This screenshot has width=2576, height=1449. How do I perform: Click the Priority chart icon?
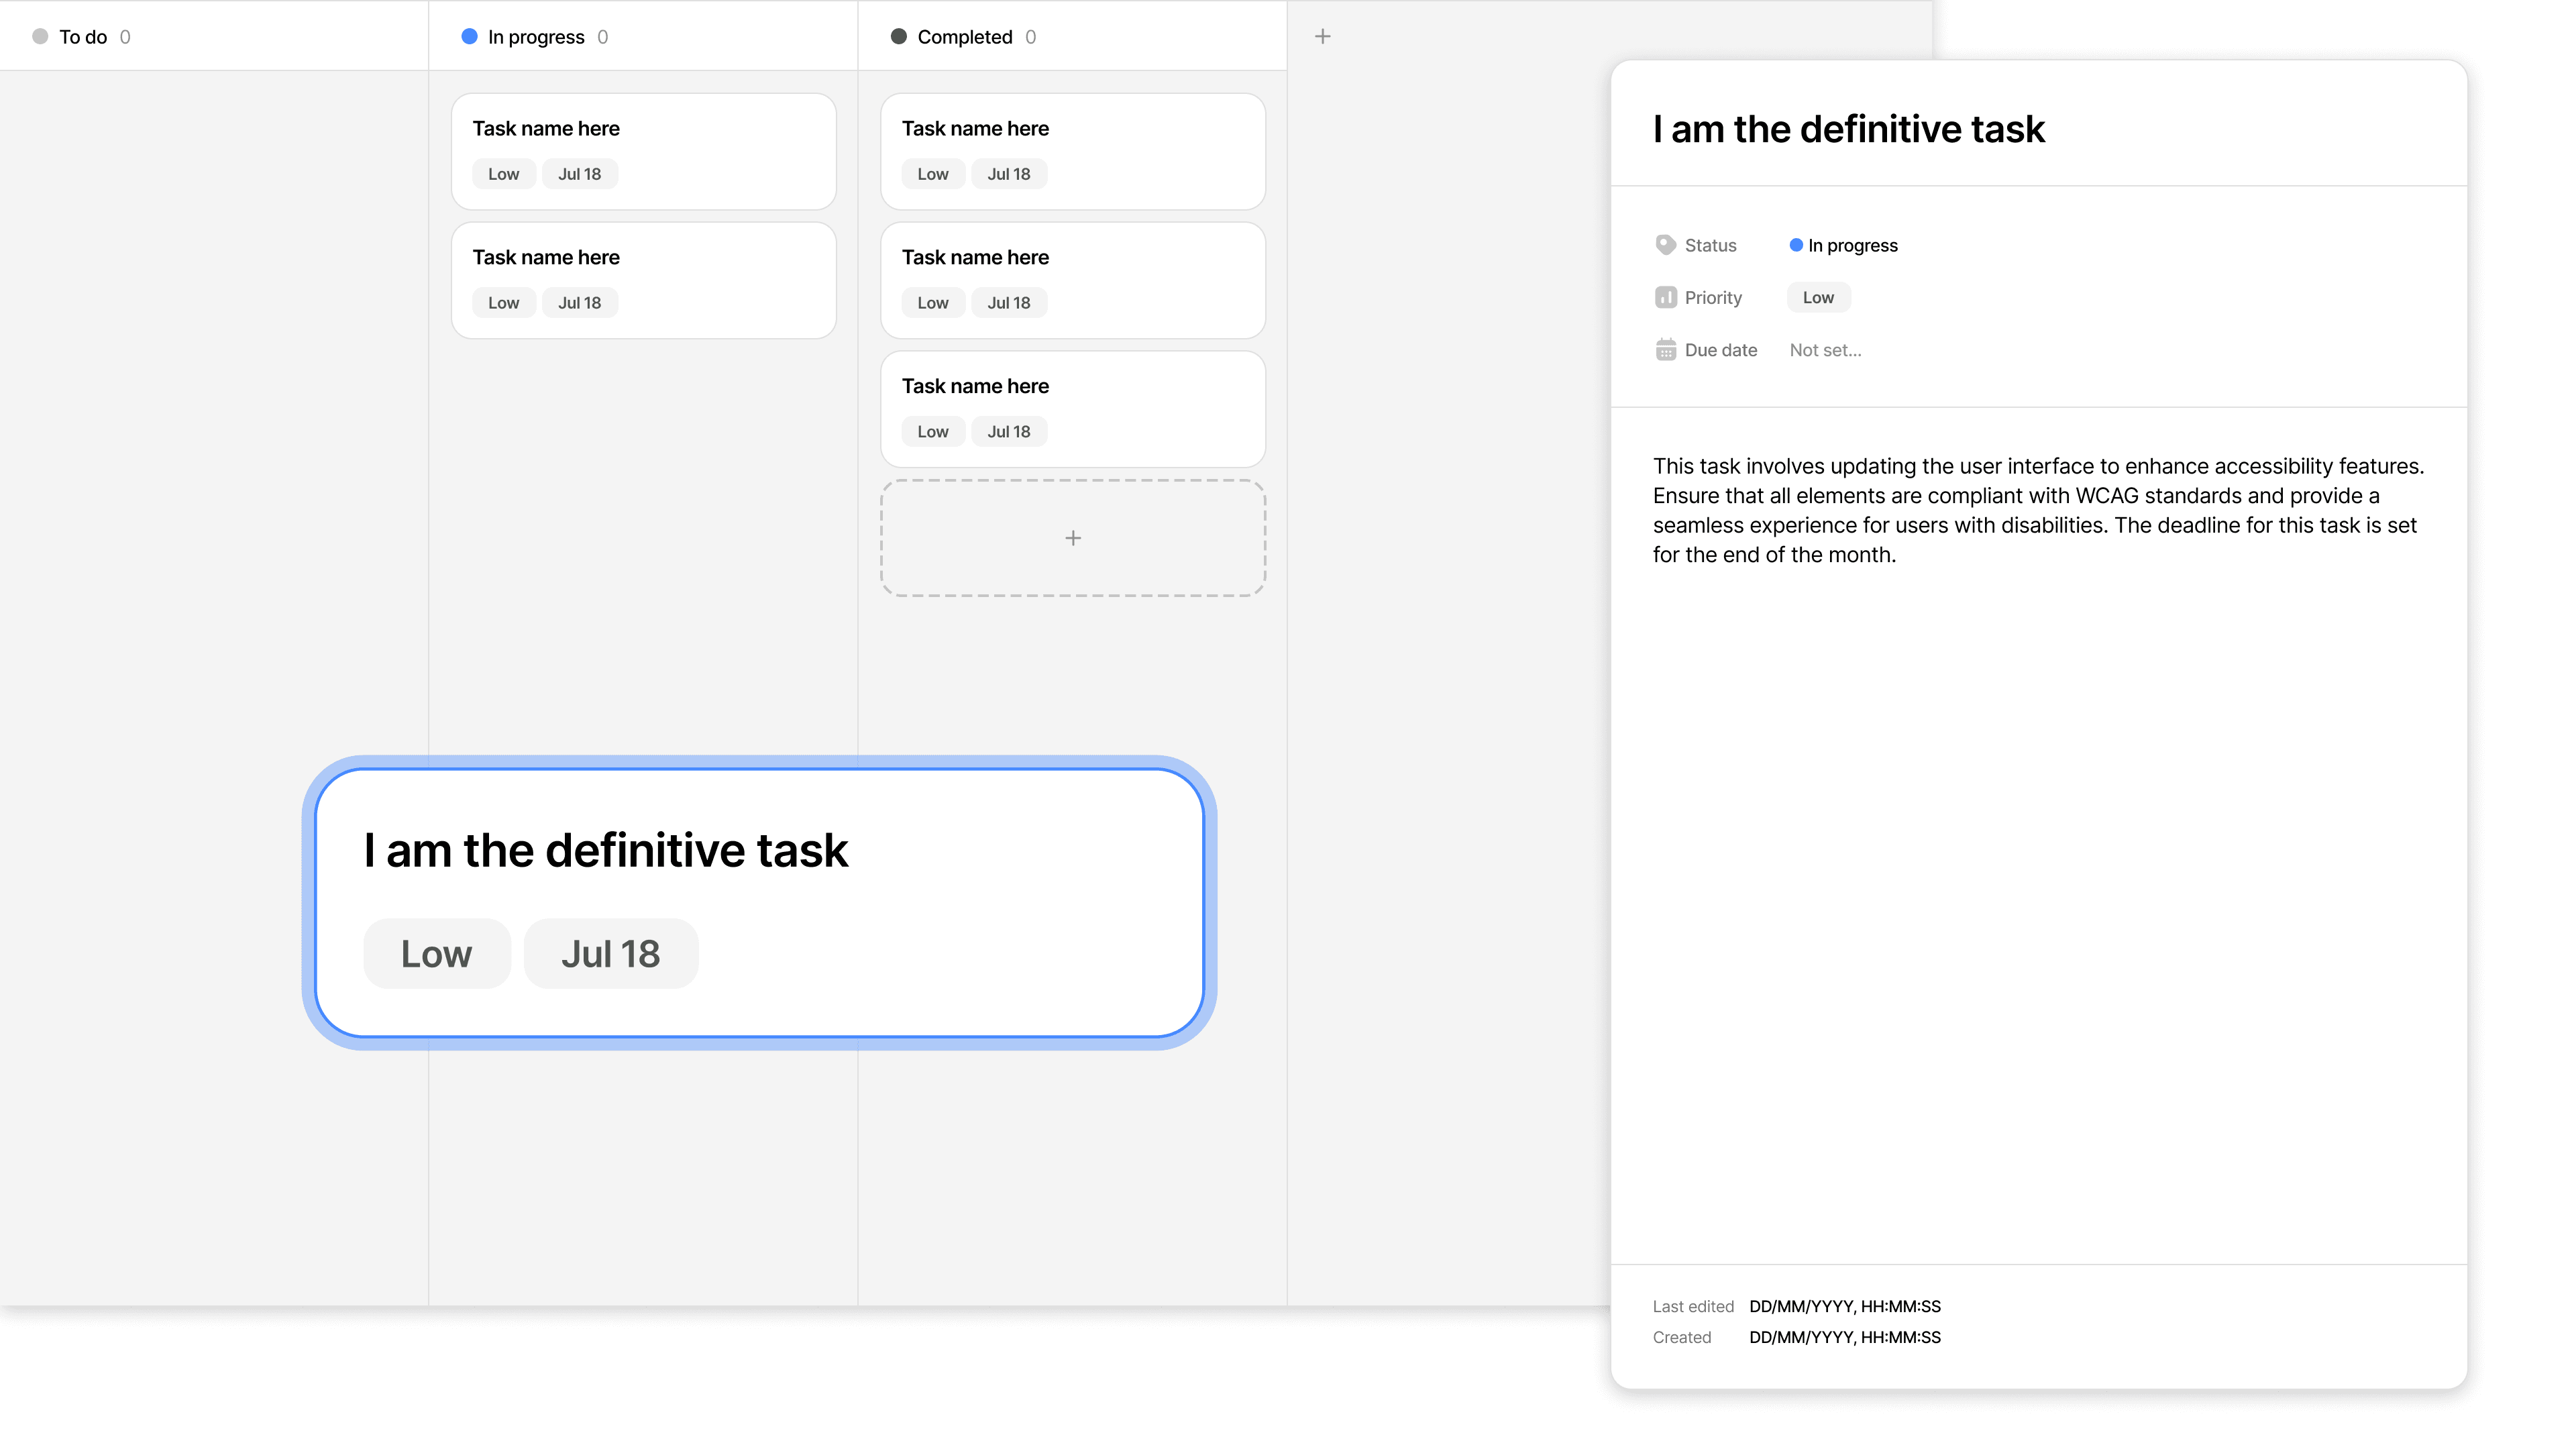[x=1665, y=297]
